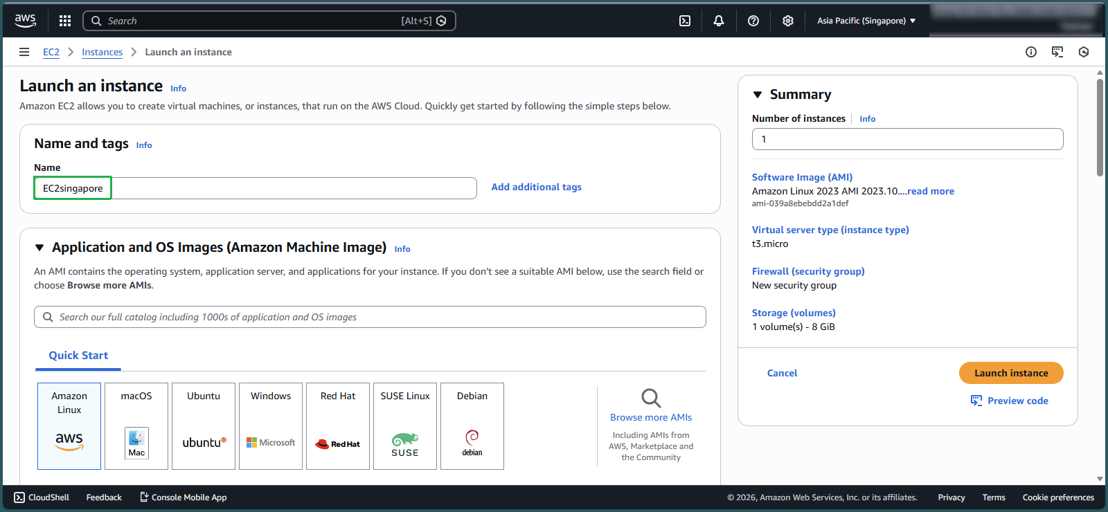This screenshot has height=512, width=1108.
Task: Open the Privacy footer link
Action: 951,497
